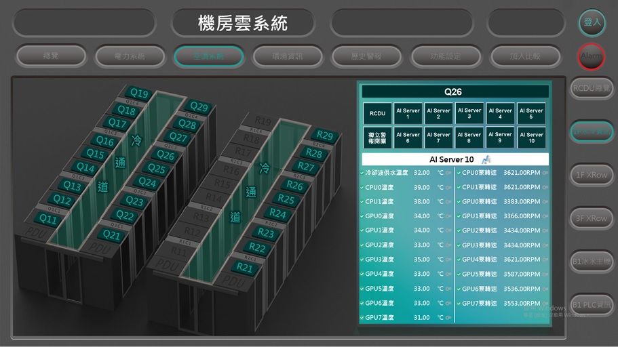Select the 1F水冷資訊 side button

tap(592, 131)
